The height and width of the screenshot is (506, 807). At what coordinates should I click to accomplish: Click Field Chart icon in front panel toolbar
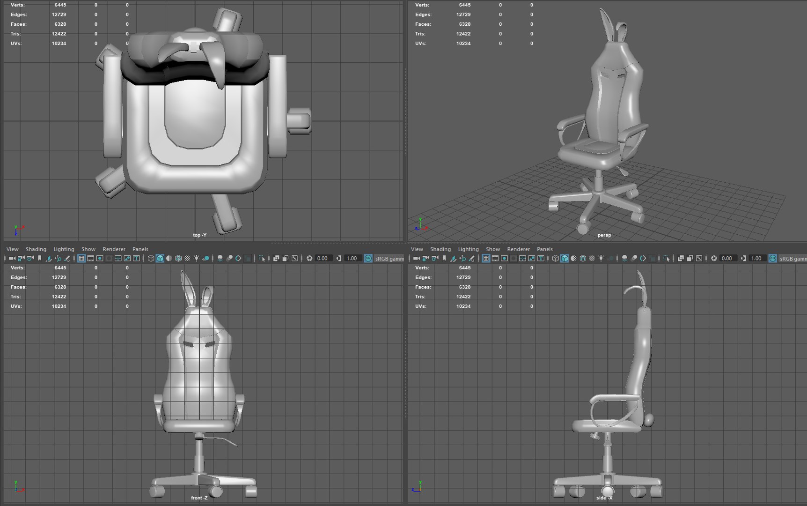point(118,258)
